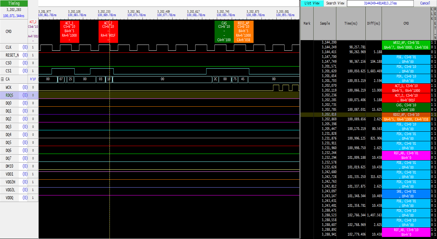437x239 pixels.
Task: Click the CA value h'1F cell
Action: (x=33, y=79)
